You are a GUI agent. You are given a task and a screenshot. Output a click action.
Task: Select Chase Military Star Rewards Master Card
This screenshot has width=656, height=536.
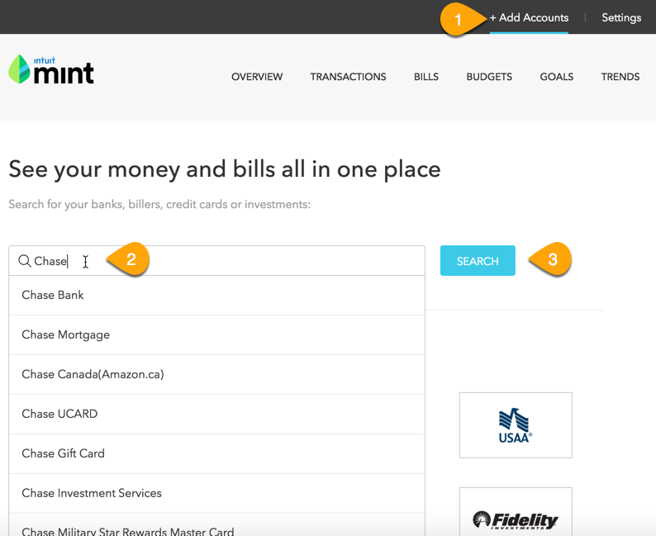216,525
